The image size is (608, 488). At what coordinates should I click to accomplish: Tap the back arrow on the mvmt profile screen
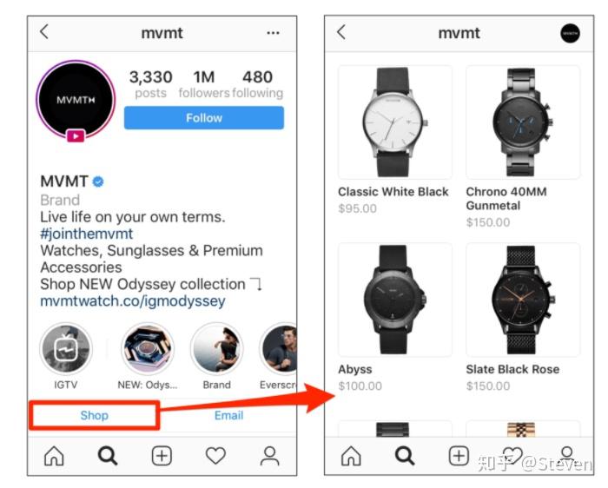pyautogui.click(x=44, y=32)
